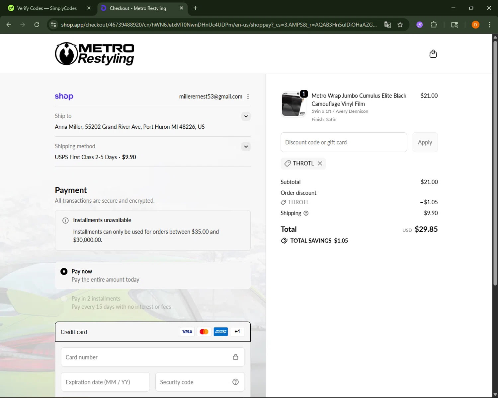
Task: Switch to Checkout Metro Restyling tab
Action: point(142,8)
